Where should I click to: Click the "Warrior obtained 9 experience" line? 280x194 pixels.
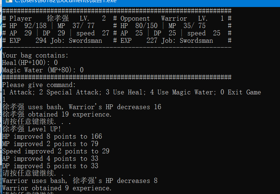click(57, 188)
